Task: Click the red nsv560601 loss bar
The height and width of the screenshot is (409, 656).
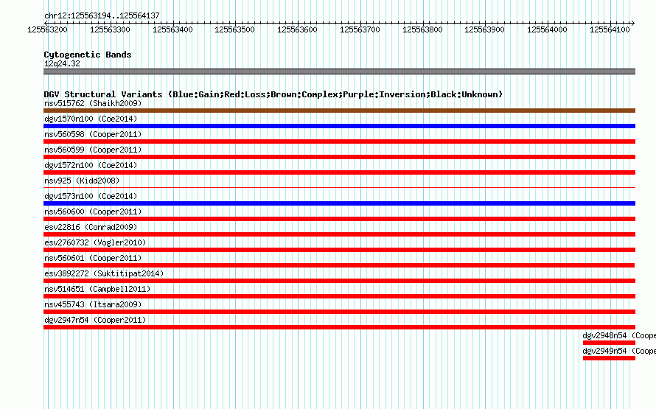Action: tap(339, 265)
